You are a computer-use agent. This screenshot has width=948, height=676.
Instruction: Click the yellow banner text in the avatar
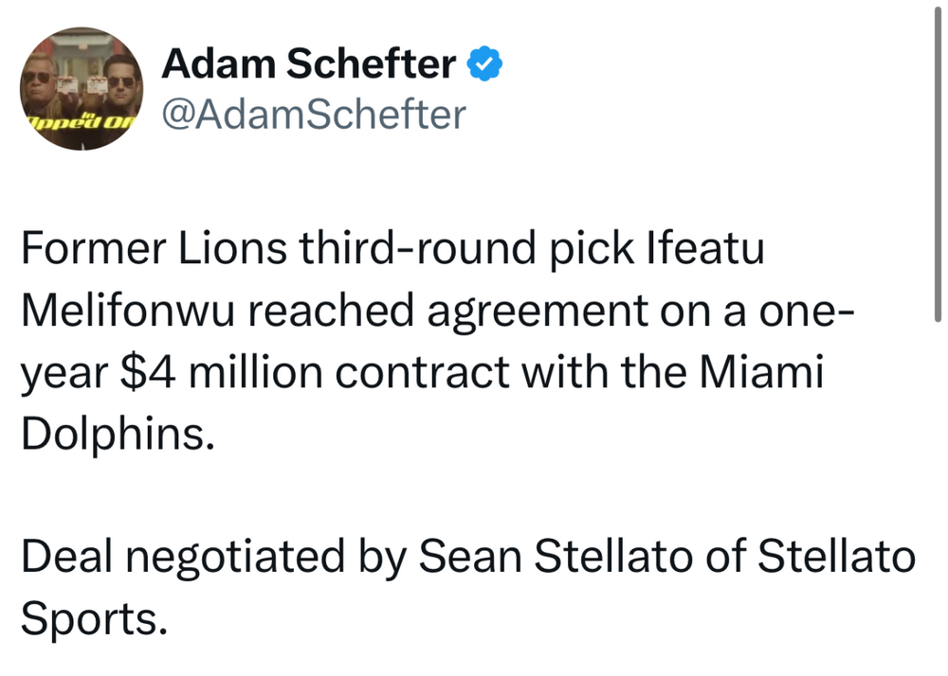point(81,121)
